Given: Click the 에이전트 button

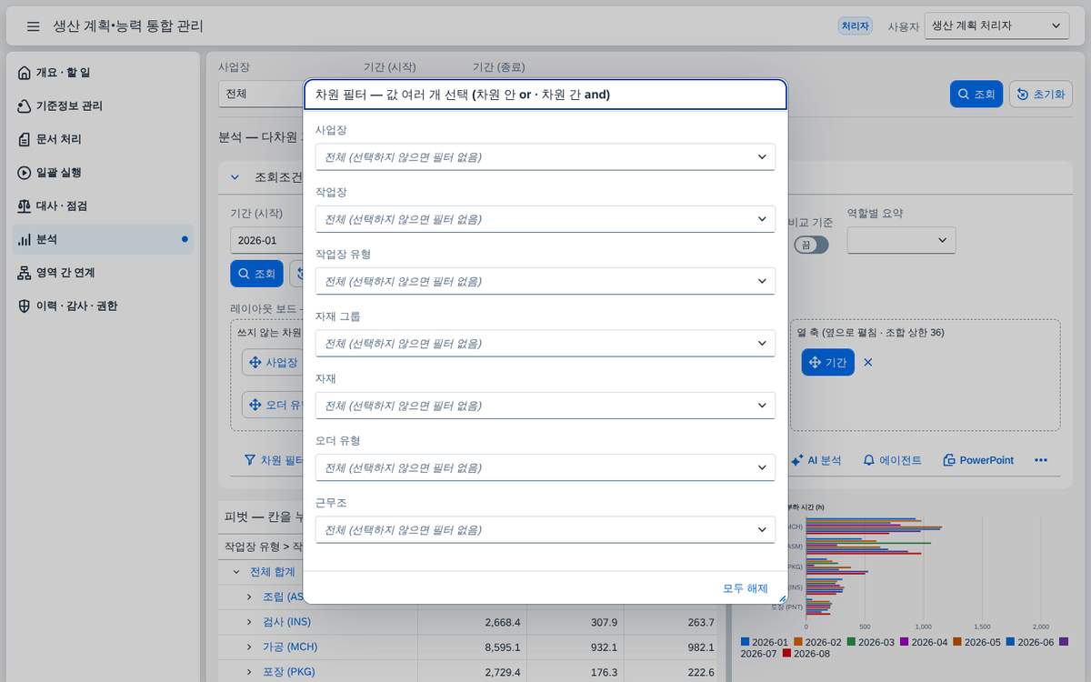Looking at the screenshot, I should pyautogui.click(x=892, y=461).
